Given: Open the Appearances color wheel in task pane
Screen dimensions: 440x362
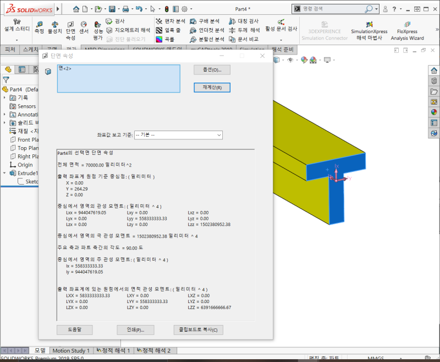Looking at the screenshot, I should click(x=434, y=112).
